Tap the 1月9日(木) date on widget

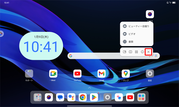coord(41,37)
